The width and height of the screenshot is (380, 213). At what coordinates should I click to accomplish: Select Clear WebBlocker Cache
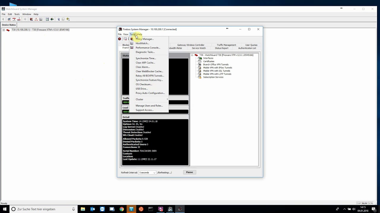pyautogui.click(x=149, y=71)
